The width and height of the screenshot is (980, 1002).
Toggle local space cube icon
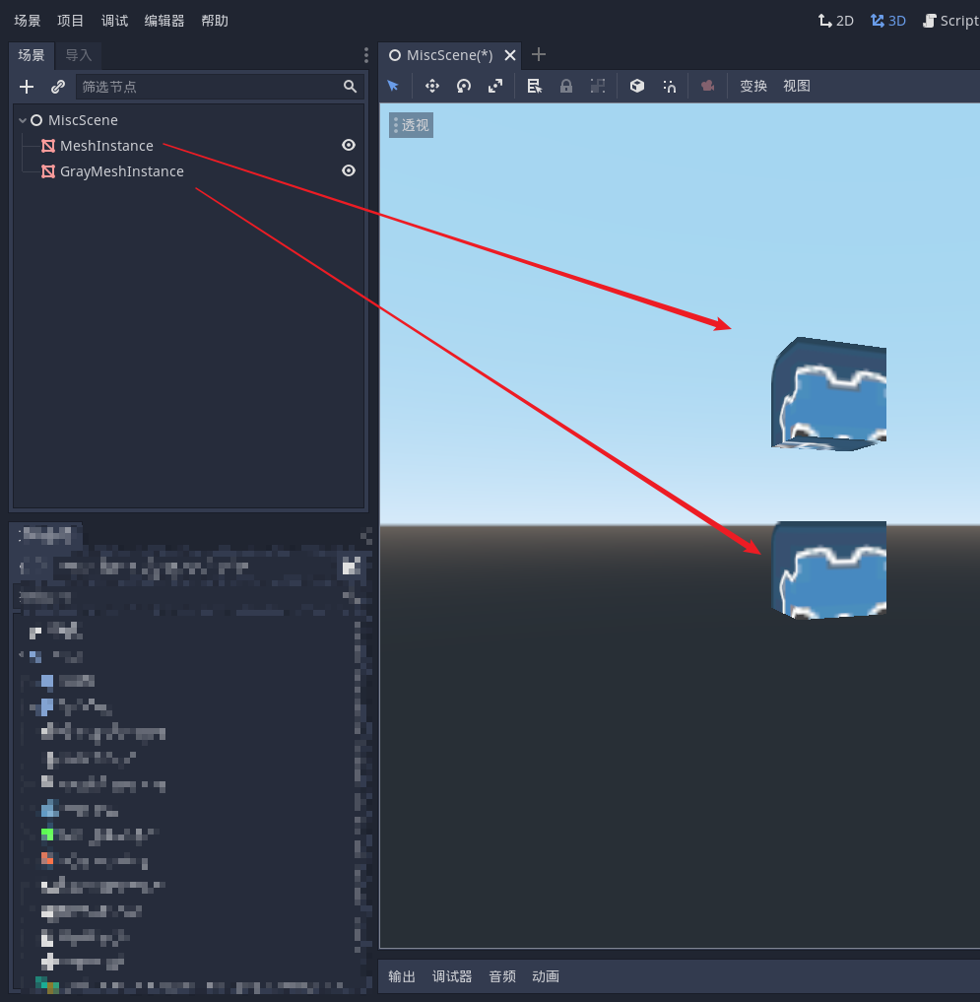click(x=637, y=86)
